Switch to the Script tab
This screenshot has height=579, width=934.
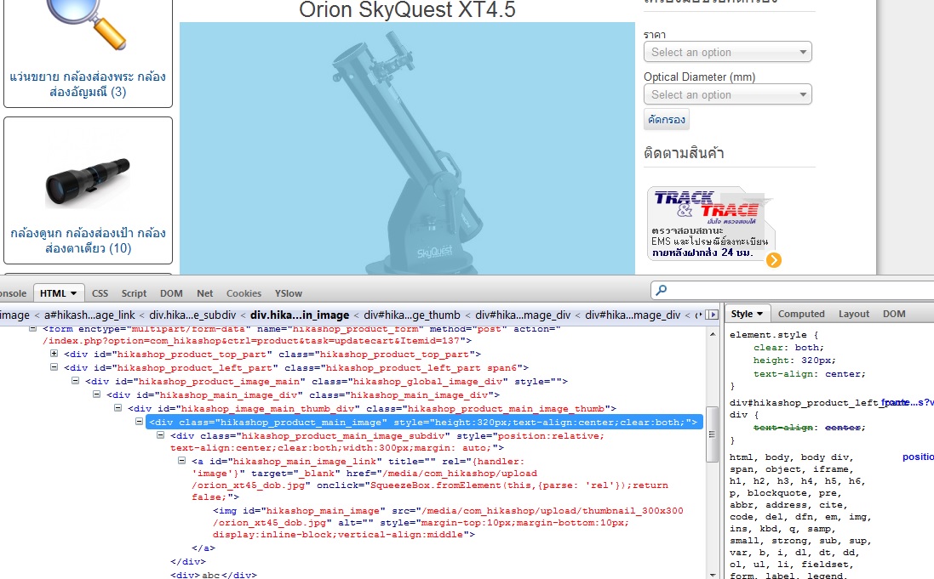coord(134,293)
